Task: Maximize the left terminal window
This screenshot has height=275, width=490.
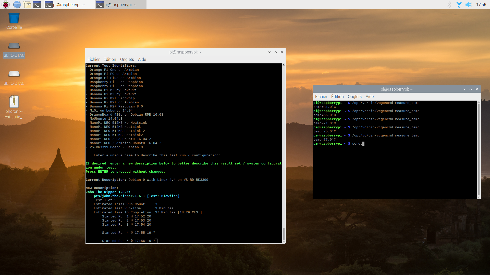Action: [276, 52]
